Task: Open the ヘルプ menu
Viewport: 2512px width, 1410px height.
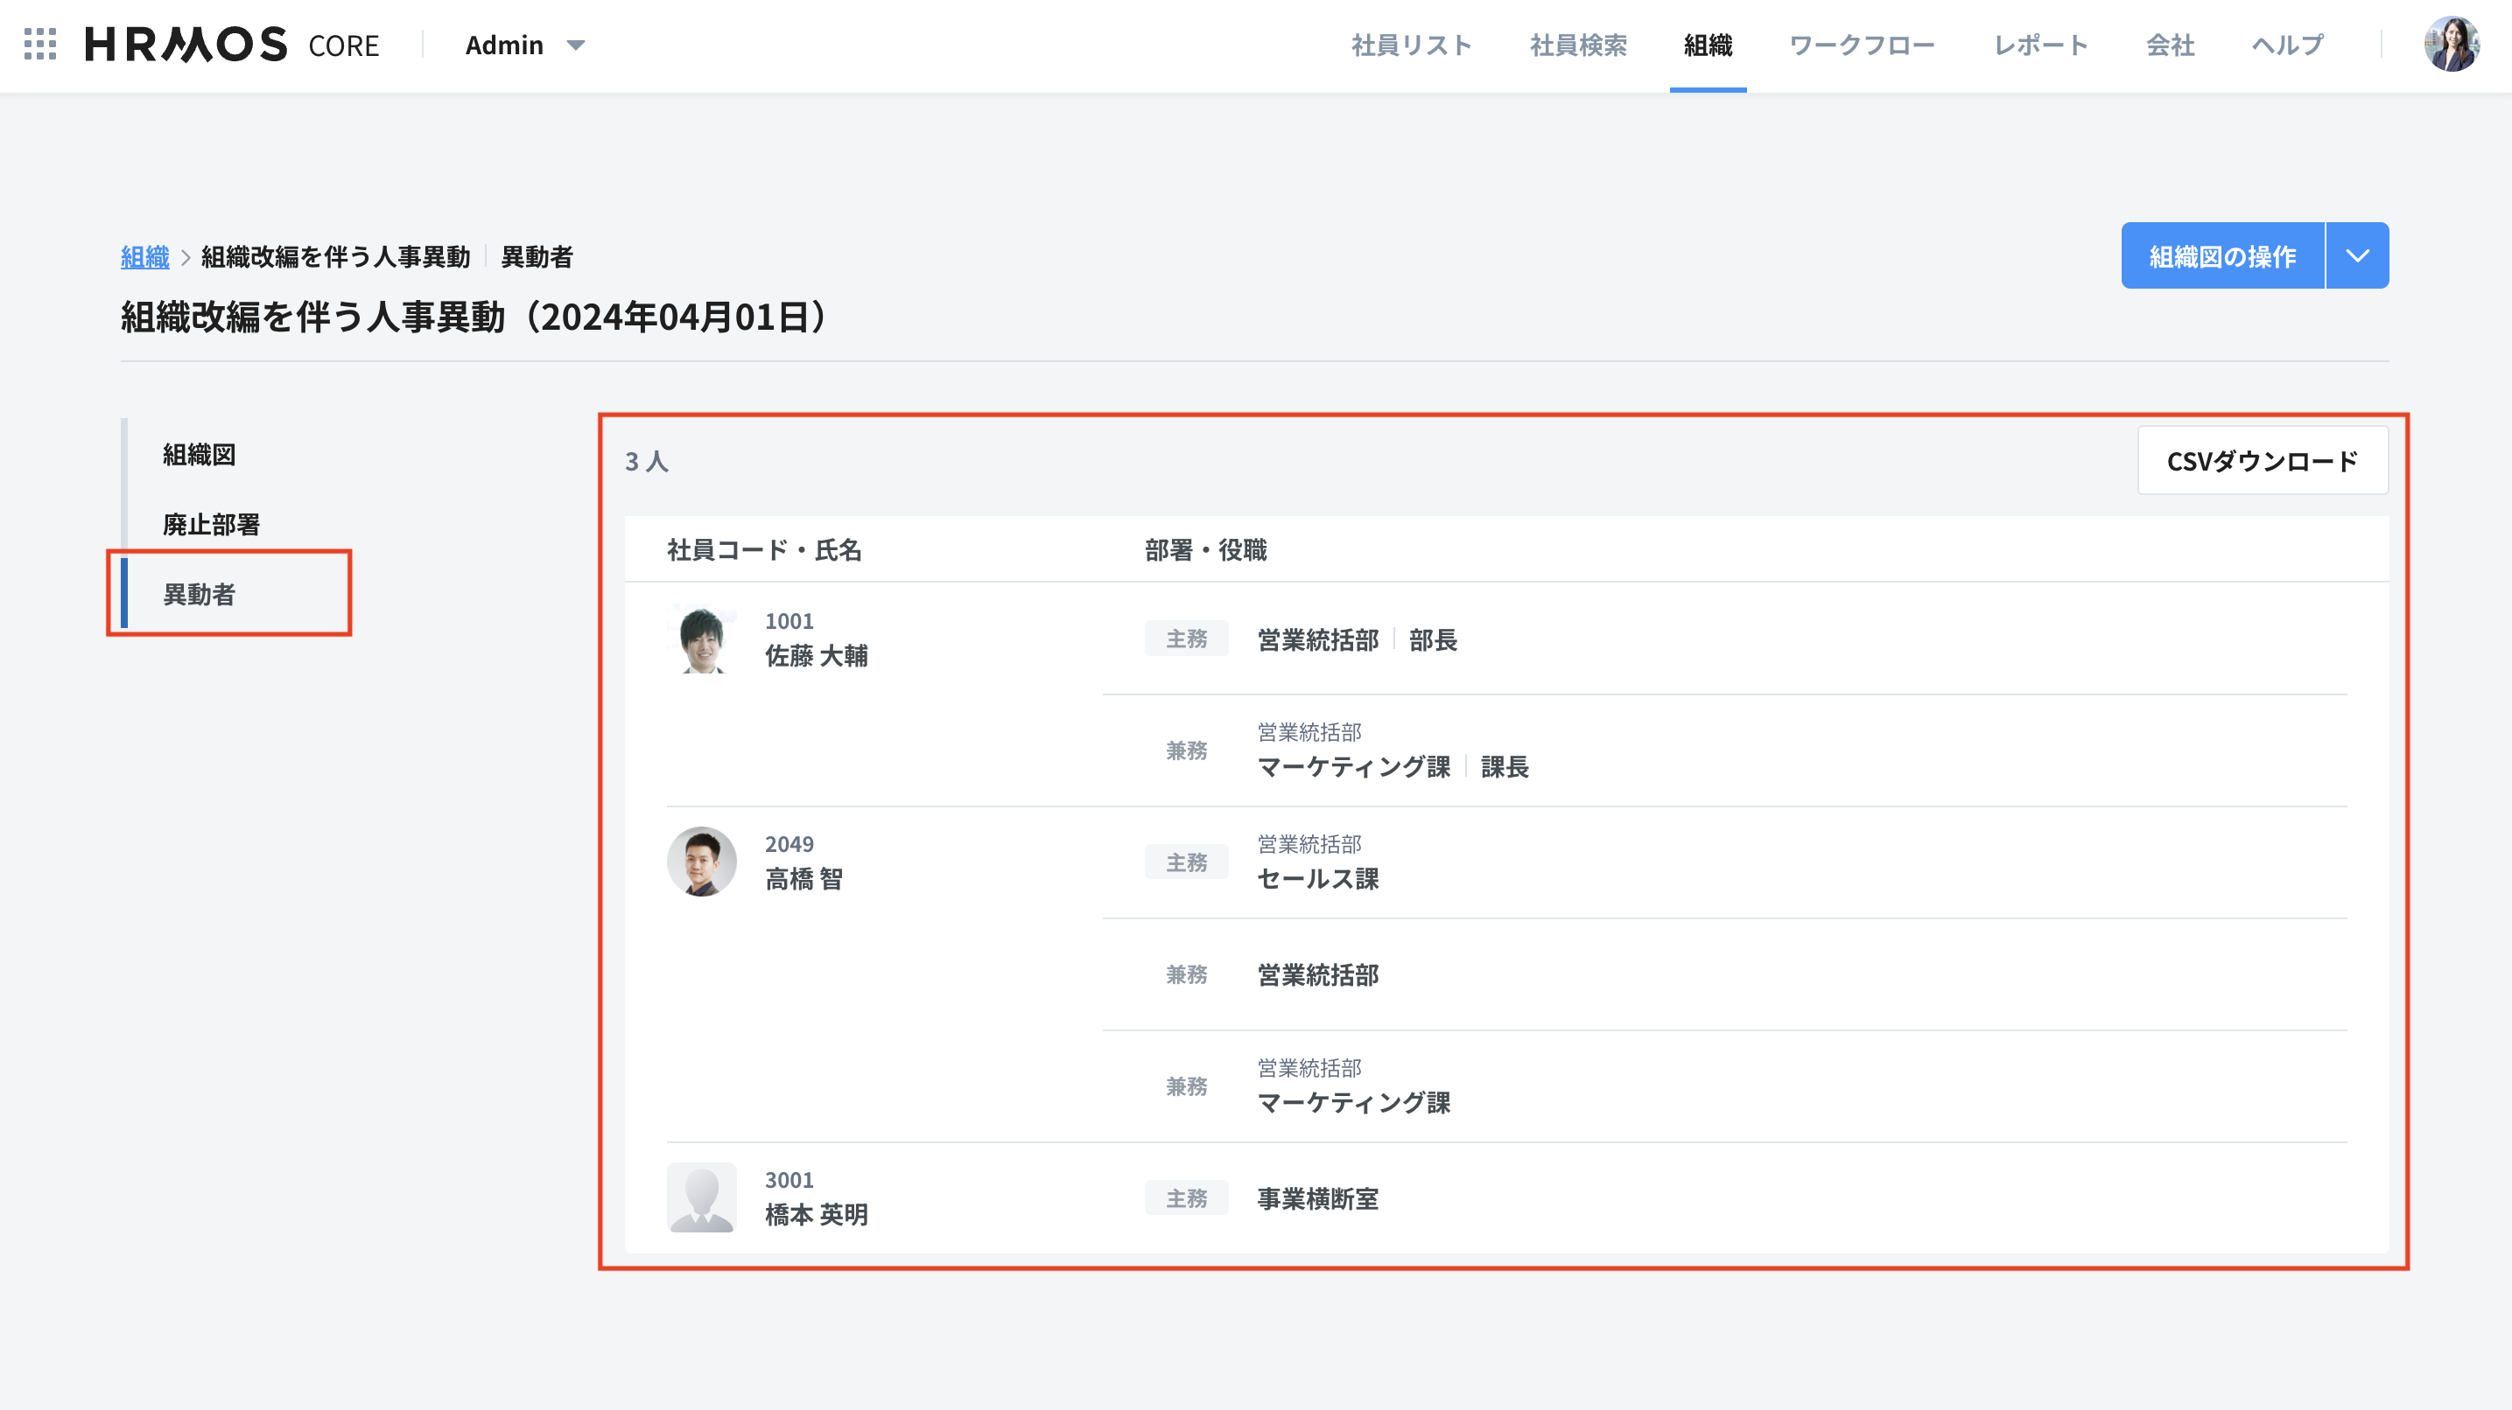Action: click(2287, 45)
